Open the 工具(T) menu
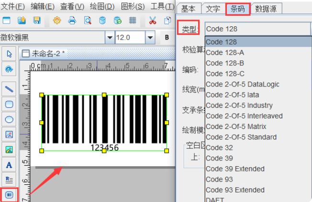Image resolution: width=312 pixels, height=202 pixels. (162, 7)
